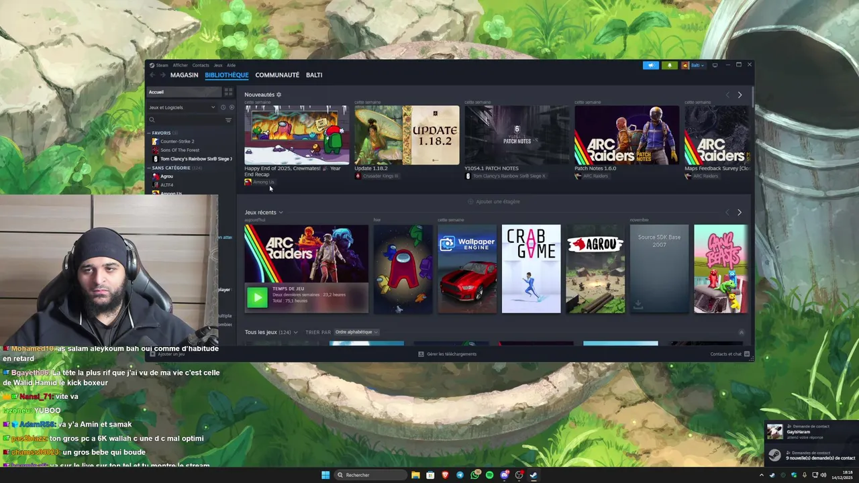The image size is (859, 483).
Task: Open the Steam menu
Action: (162, 65)
